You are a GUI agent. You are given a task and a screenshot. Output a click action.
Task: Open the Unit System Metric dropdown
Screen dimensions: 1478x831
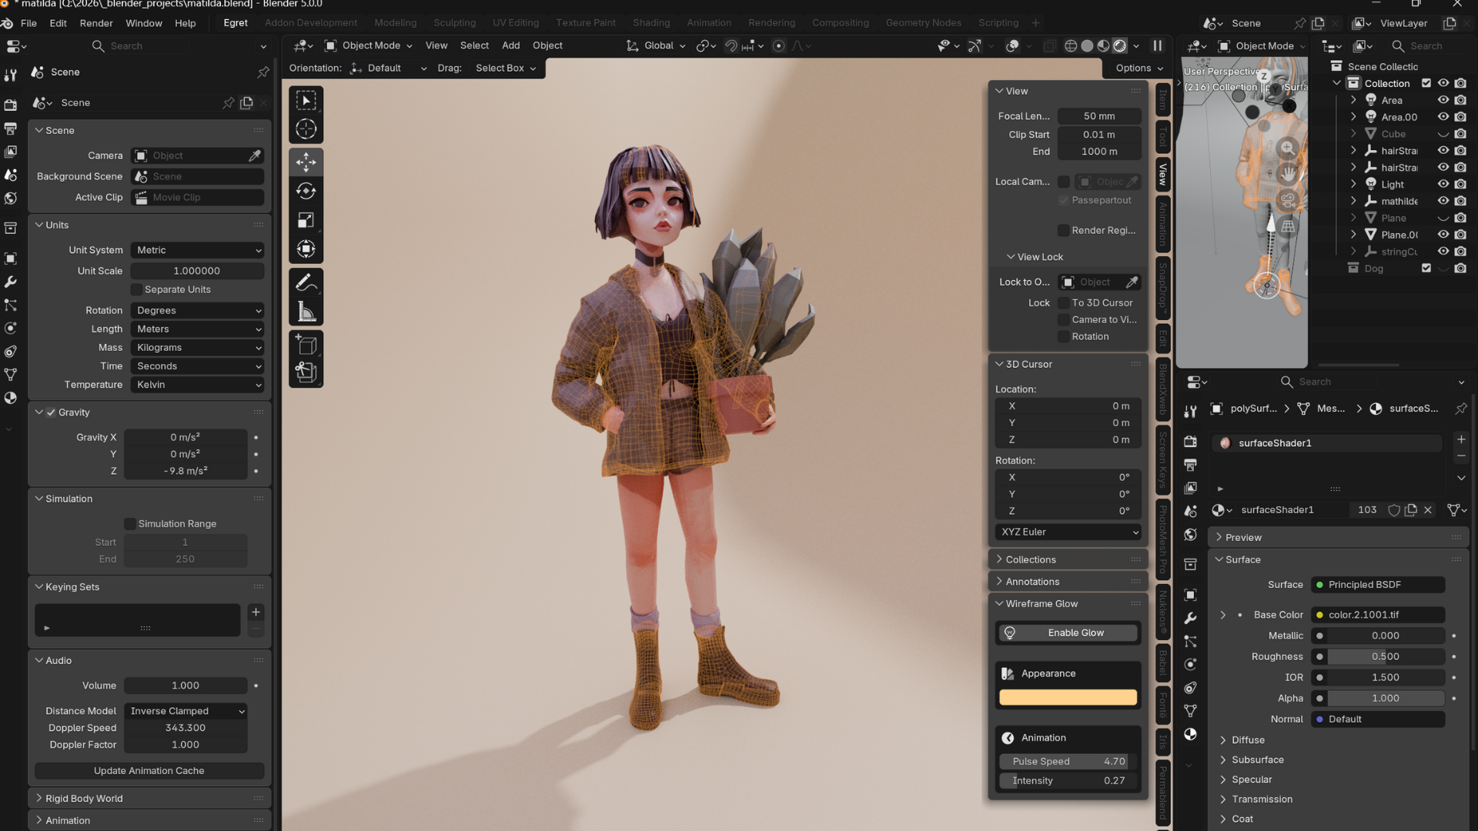[198, 250]
